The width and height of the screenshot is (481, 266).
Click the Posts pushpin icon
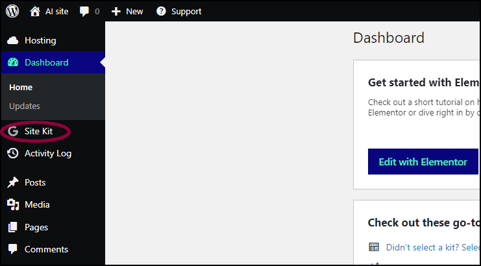coord(13,183)
